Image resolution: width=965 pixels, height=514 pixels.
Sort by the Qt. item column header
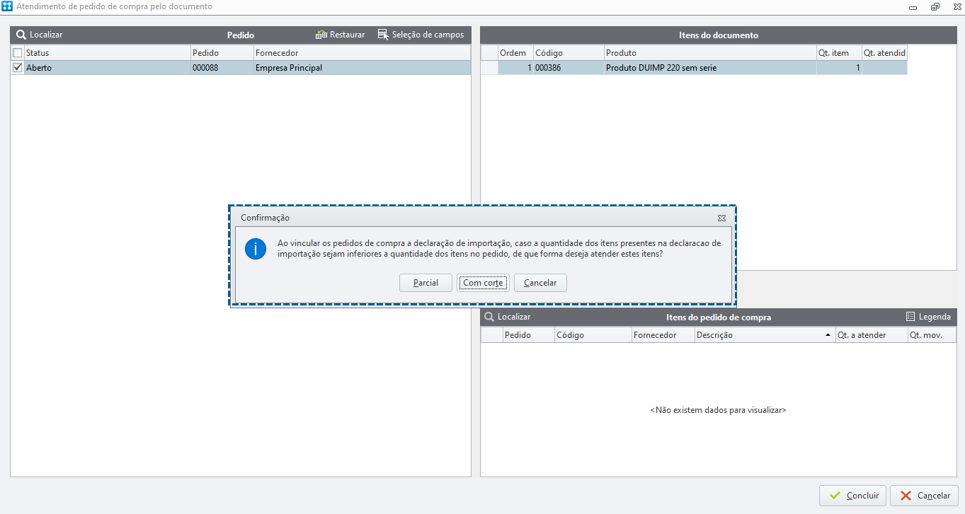coord(839,53)
